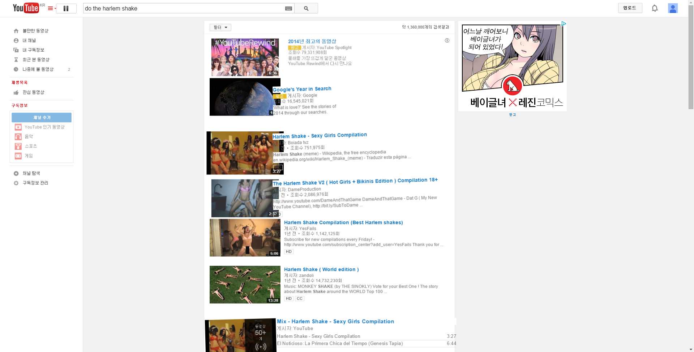This screenshot has height=352, width=694.
Task: Click the headphones icon for 음악
Action: click(x=18, y=136)
